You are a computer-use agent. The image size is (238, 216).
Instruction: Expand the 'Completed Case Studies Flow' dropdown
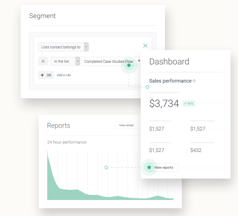click(111, 61)
